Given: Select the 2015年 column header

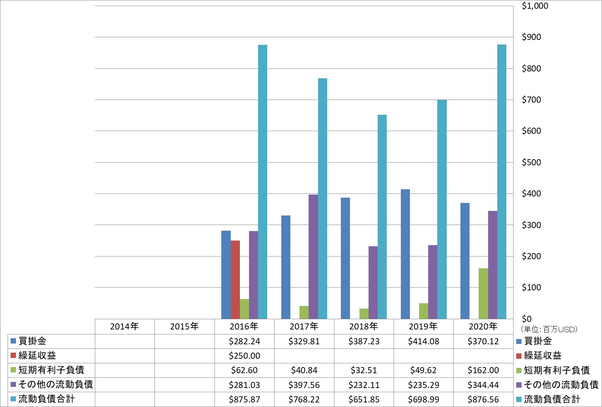Looking at the screenshot, I should pos(184,326).
